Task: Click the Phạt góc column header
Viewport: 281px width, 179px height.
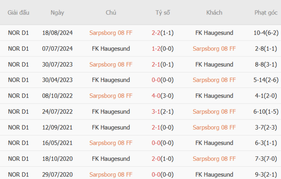Action: coord(266,13)
